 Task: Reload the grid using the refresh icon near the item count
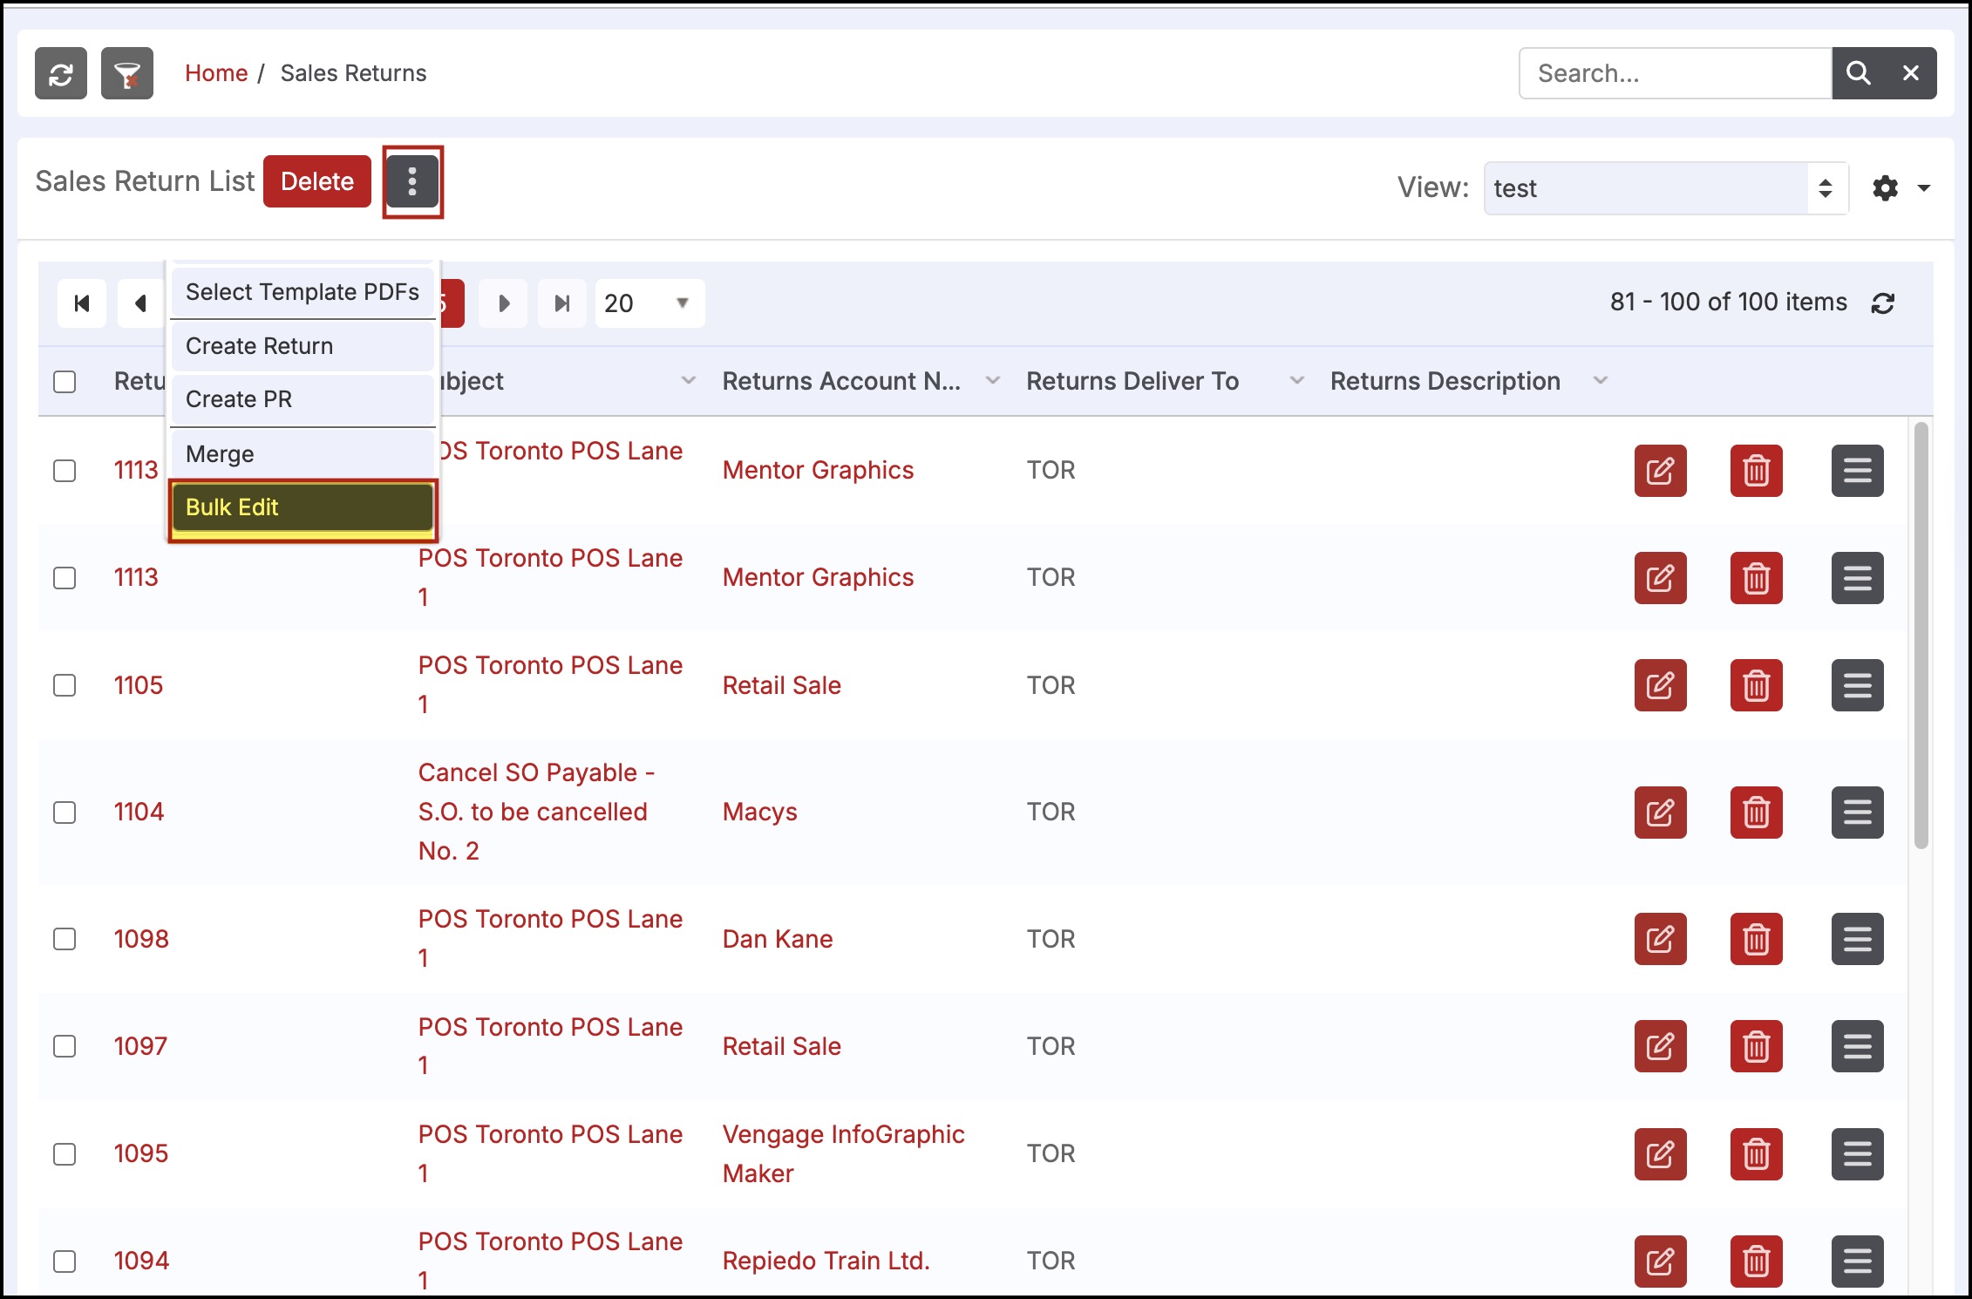pyautogui.click(x=1883, y=303)
